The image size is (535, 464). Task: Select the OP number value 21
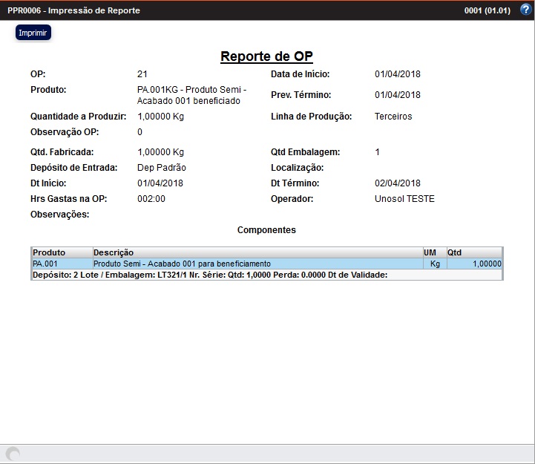click(142, 74)
